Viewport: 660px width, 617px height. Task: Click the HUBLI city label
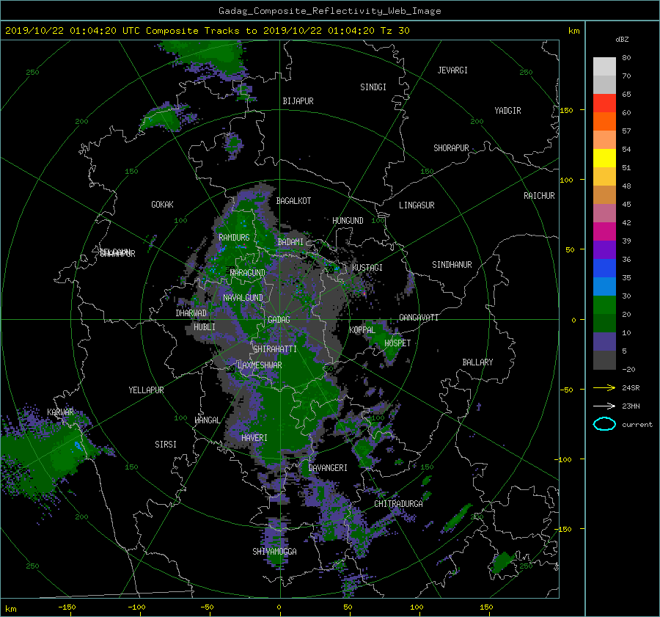205,327
